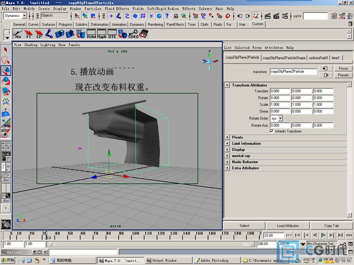Expand the Node Behavior section
Viewport: 354px width, 265px height.
click(x=227, y=162)
